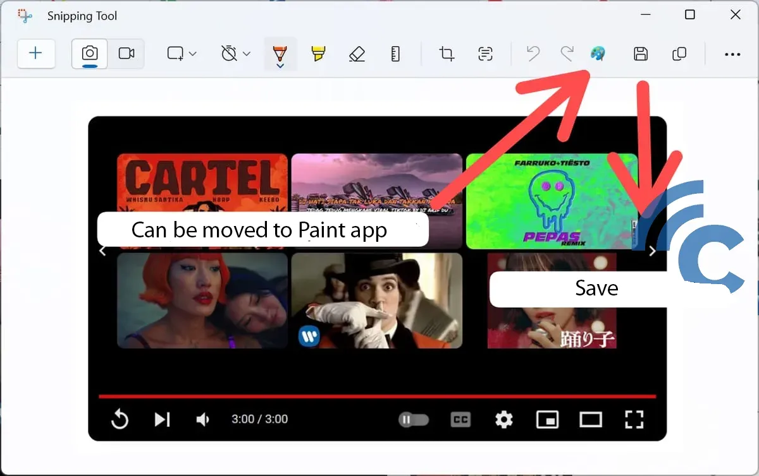The height and width of the screenshot is (476, 759).
Task: Expand ballpoint pen options chevron
Action: pos(280,66)
